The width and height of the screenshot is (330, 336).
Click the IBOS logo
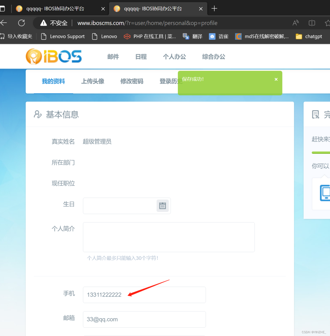click(54, 56)
